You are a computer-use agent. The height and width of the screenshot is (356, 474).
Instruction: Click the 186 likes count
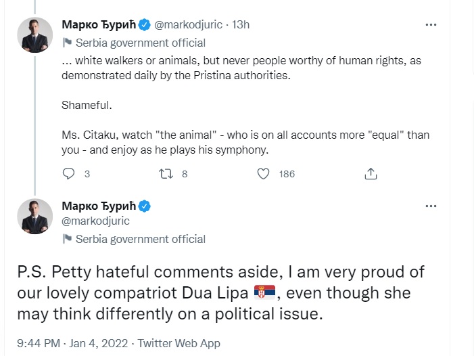click(x=287, y=174)
